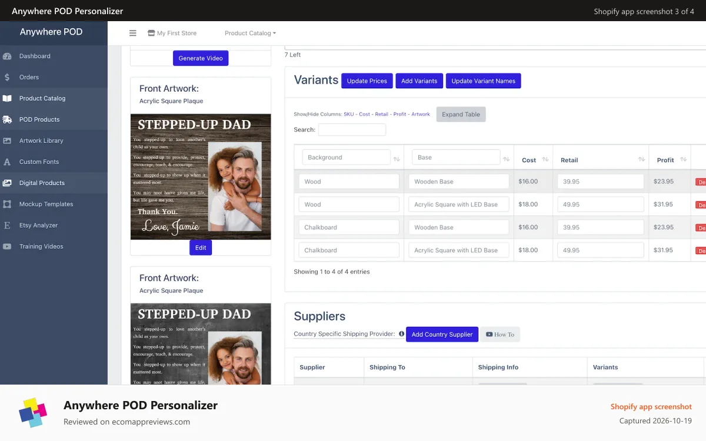The height and width of the screenshot is (441, 706).
Task: Click the Custom Fonts letter icon
Action: [x=7, y=162]
